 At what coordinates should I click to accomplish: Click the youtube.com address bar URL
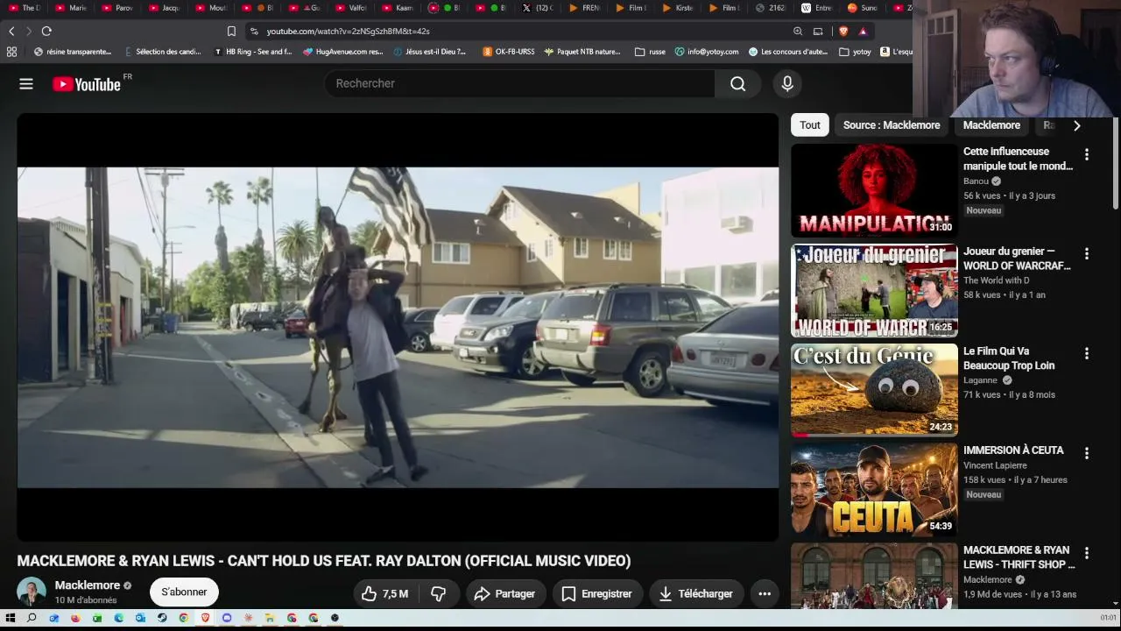coord(348,32)
